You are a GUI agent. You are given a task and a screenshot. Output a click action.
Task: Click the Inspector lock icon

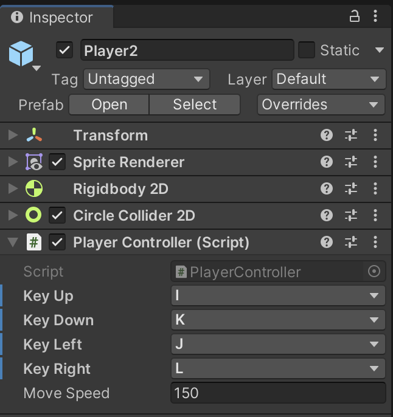pyautogui.click(x=354, y=17)
